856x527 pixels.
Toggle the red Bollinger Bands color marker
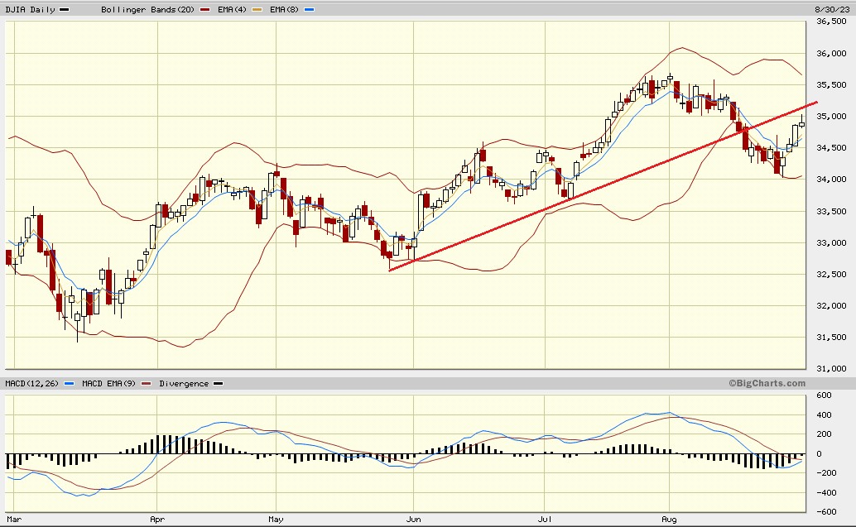(x=203, y=9)
